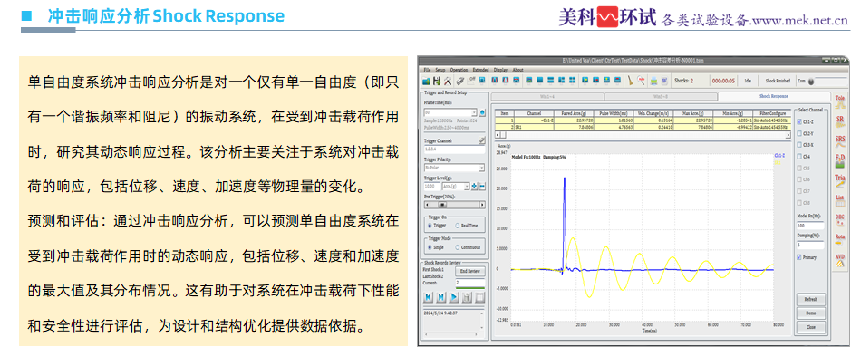
Task: Enable the Ch3-X channel checkbox
Action: (x=799, y=145)
